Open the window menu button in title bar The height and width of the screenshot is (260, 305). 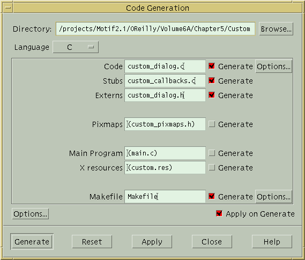click(x=8, y=8)
